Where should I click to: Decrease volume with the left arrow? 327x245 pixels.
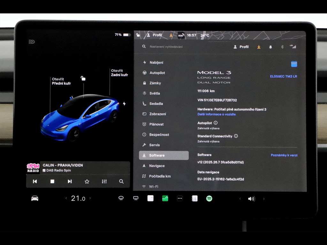240,199
